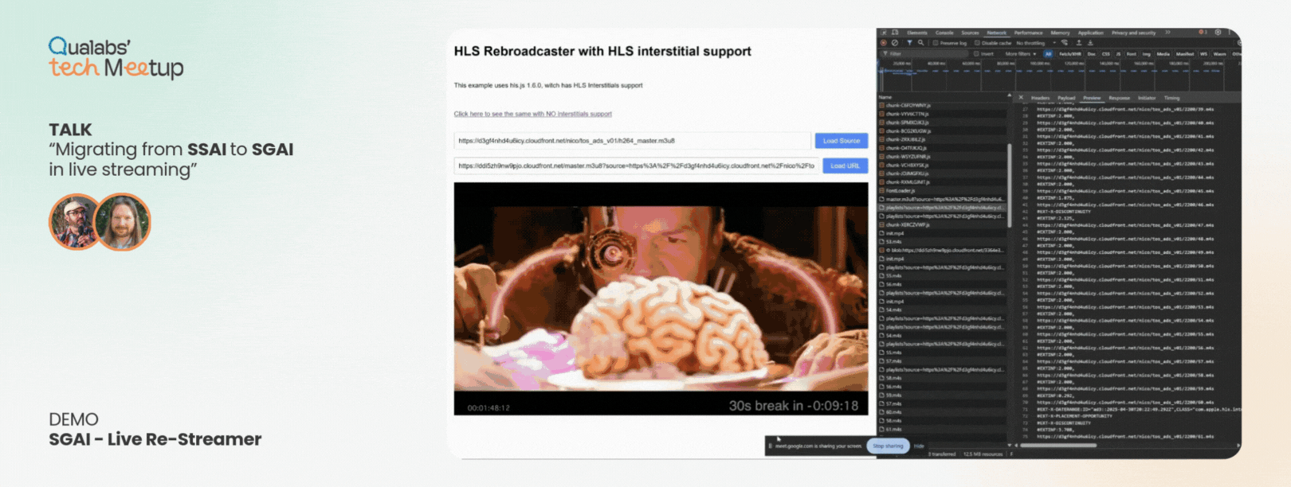Image resolution: width=1291 pixels, height=487 pixels.
Task: Click the request list vertical scrollbar
Action: (1010, 187)
